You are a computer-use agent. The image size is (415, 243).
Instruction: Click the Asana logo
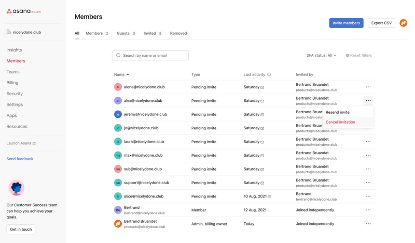(23, 11)
